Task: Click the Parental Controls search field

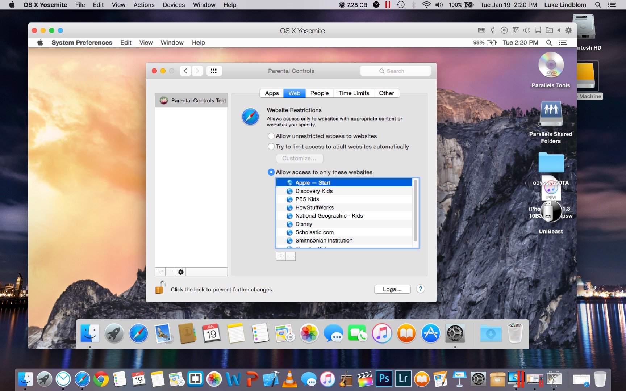Action: click(x=396, y=71)
